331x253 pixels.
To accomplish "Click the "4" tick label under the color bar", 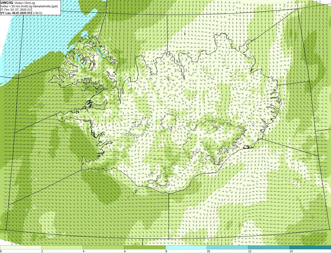I will pos(83,251).
